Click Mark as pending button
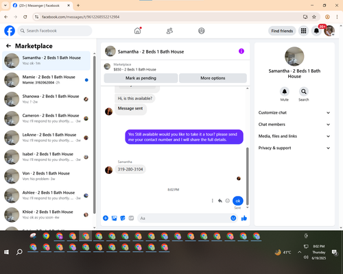The image size is (343, 274). [141, 78]
